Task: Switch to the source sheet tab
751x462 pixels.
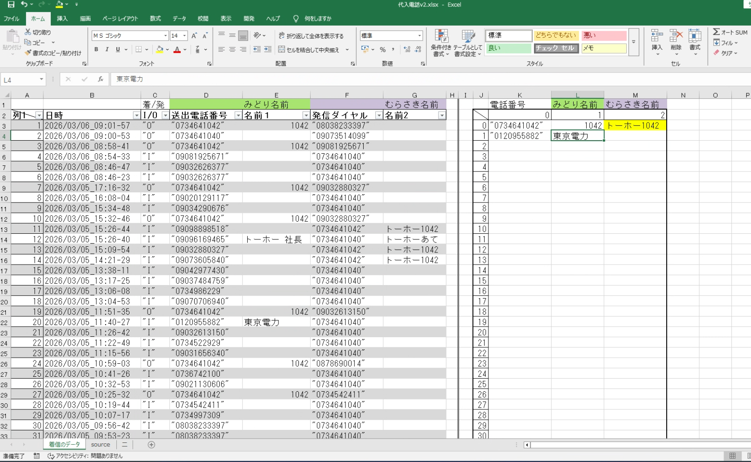Action: 101,445
